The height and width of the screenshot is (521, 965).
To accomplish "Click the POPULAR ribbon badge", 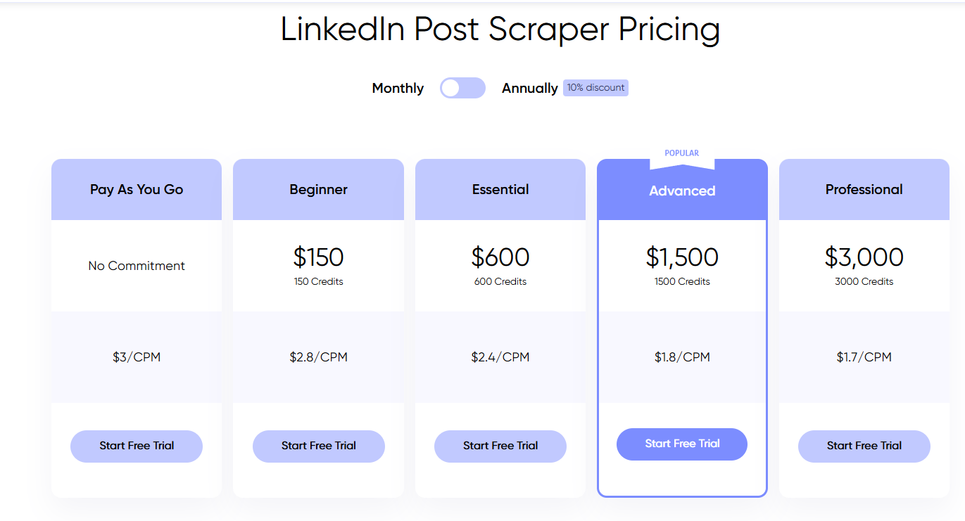I will coord(682,154).
